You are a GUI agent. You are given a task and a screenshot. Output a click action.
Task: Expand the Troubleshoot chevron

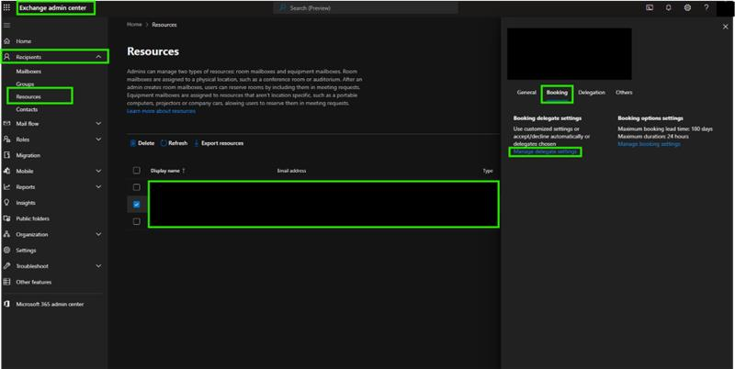(x=98, y=266)
